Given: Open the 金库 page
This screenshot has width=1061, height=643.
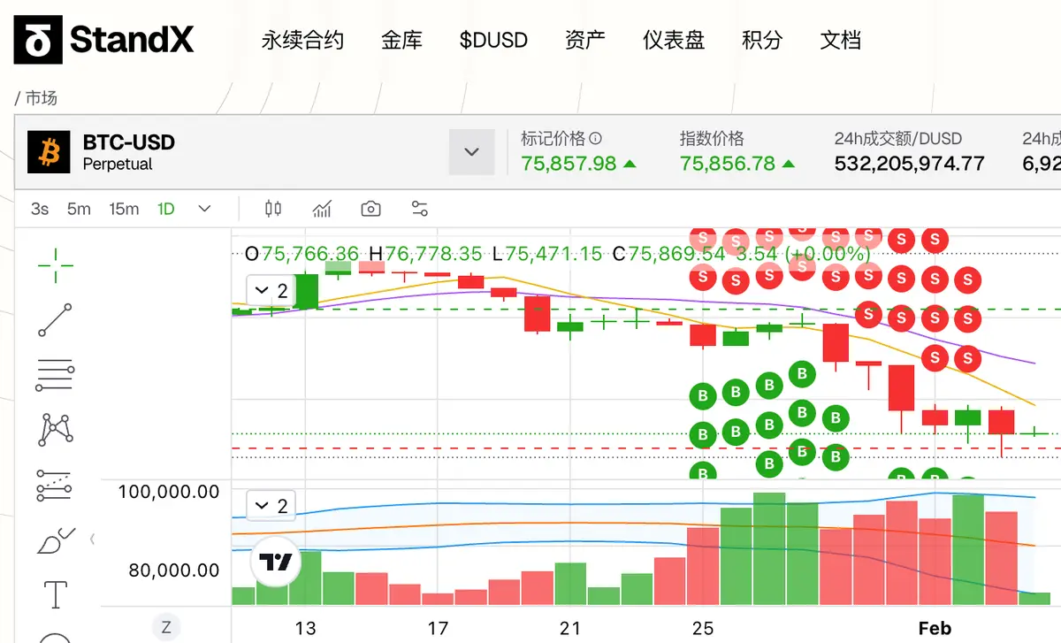Looking at the screenshot, I should pyautogui.click(x=401, y=40).
